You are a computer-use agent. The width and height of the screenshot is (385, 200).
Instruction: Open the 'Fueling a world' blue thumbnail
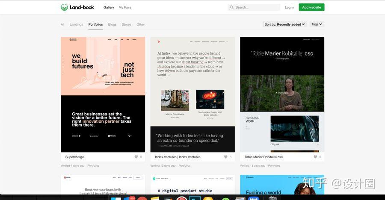click(282, 185)
